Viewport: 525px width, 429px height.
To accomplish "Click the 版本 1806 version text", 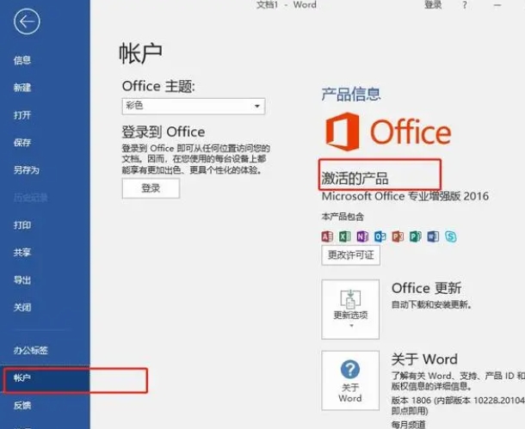I will point(458,401).
